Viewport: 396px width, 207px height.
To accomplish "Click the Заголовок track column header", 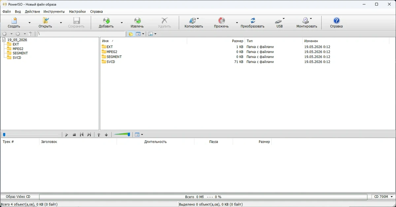I will point(78,142).
